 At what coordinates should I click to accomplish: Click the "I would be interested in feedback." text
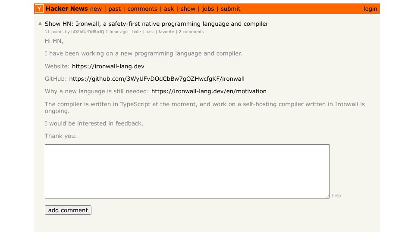[94, 123]
